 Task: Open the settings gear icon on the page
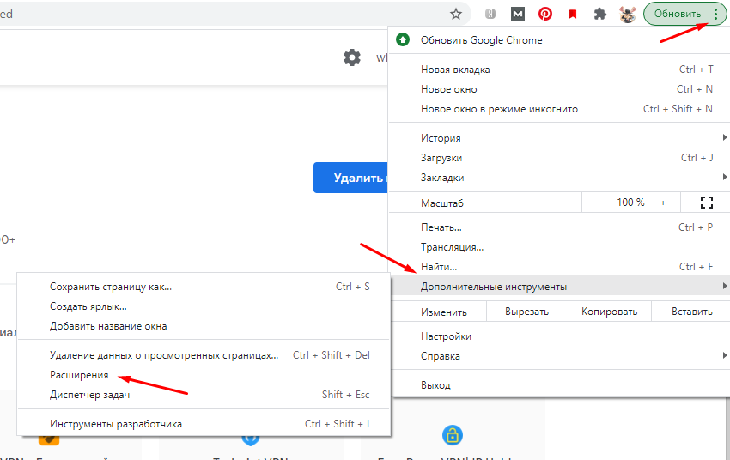[x=352, y=57]
